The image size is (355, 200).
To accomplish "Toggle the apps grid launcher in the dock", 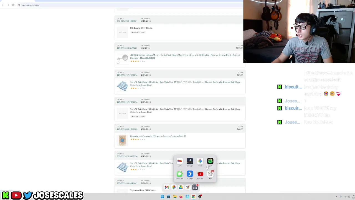I will pyautogui.click(x=195, y=187).
